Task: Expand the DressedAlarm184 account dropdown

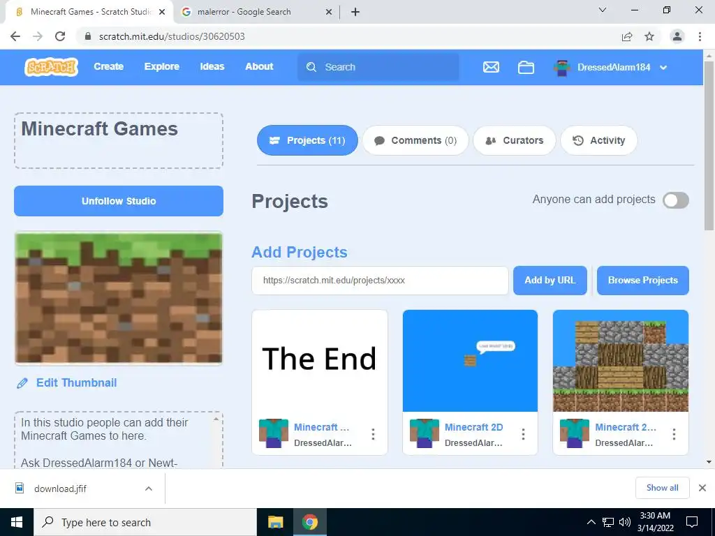Action: pyautogui.click(x=663, y=68)
